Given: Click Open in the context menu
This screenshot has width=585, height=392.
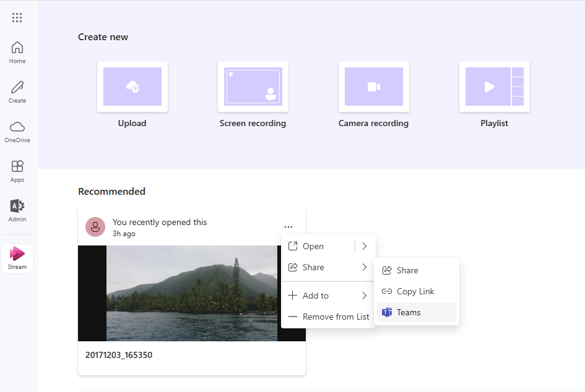Looking at the screenshot, I should (313, 246).
